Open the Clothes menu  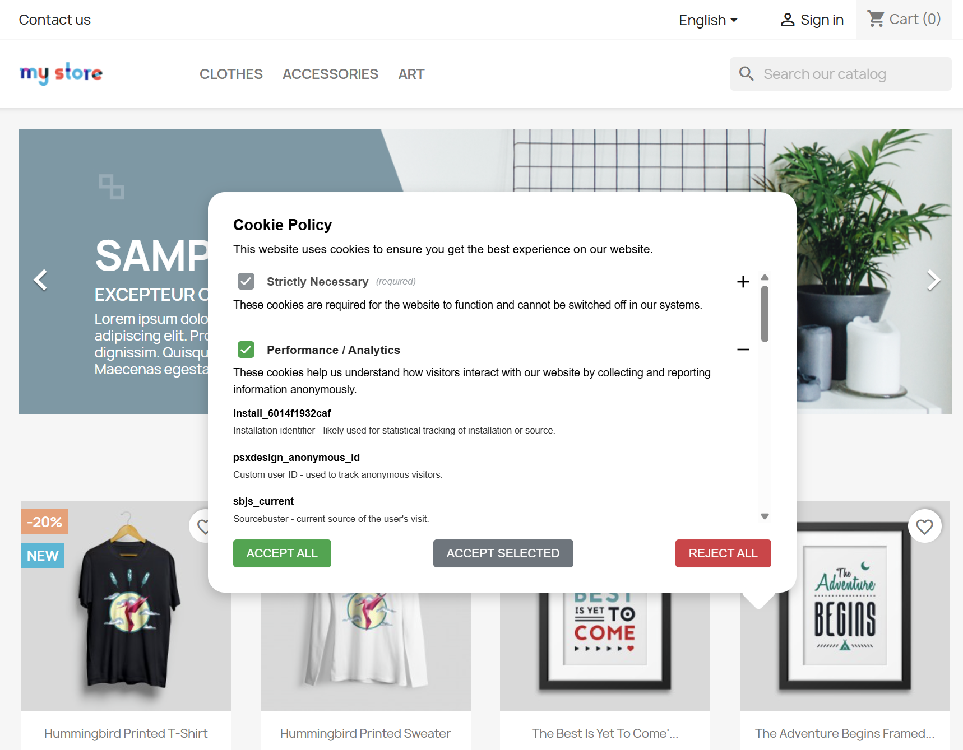231,74
